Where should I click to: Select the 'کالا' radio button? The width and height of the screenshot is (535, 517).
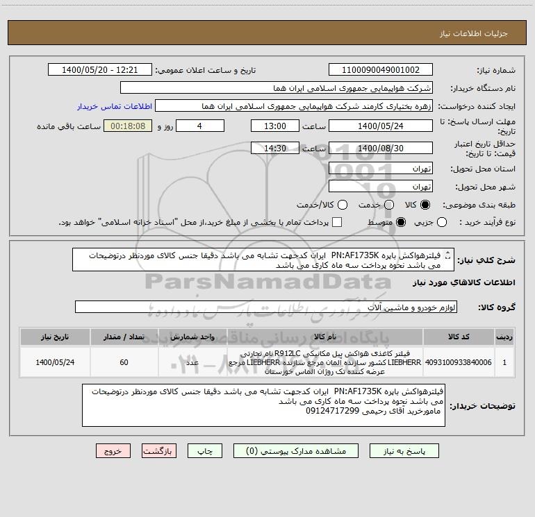click(x=425, y=205)
